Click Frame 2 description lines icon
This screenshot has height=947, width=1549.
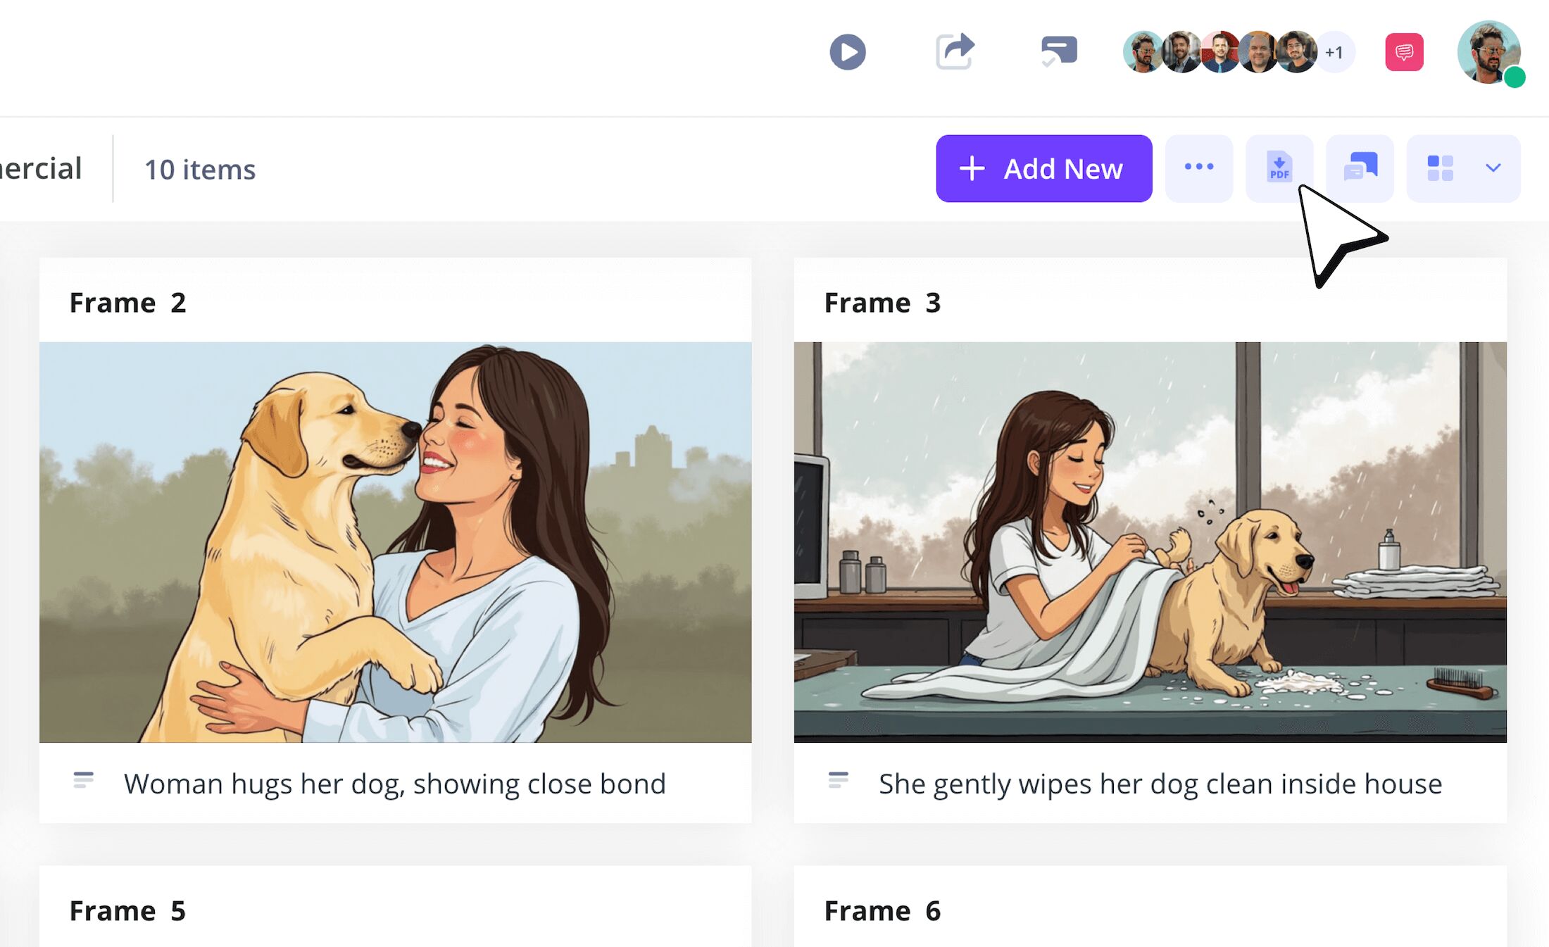tap(83, 780)
